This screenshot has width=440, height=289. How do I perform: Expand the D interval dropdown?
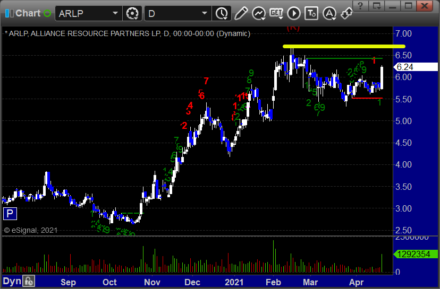coord(205,13)
